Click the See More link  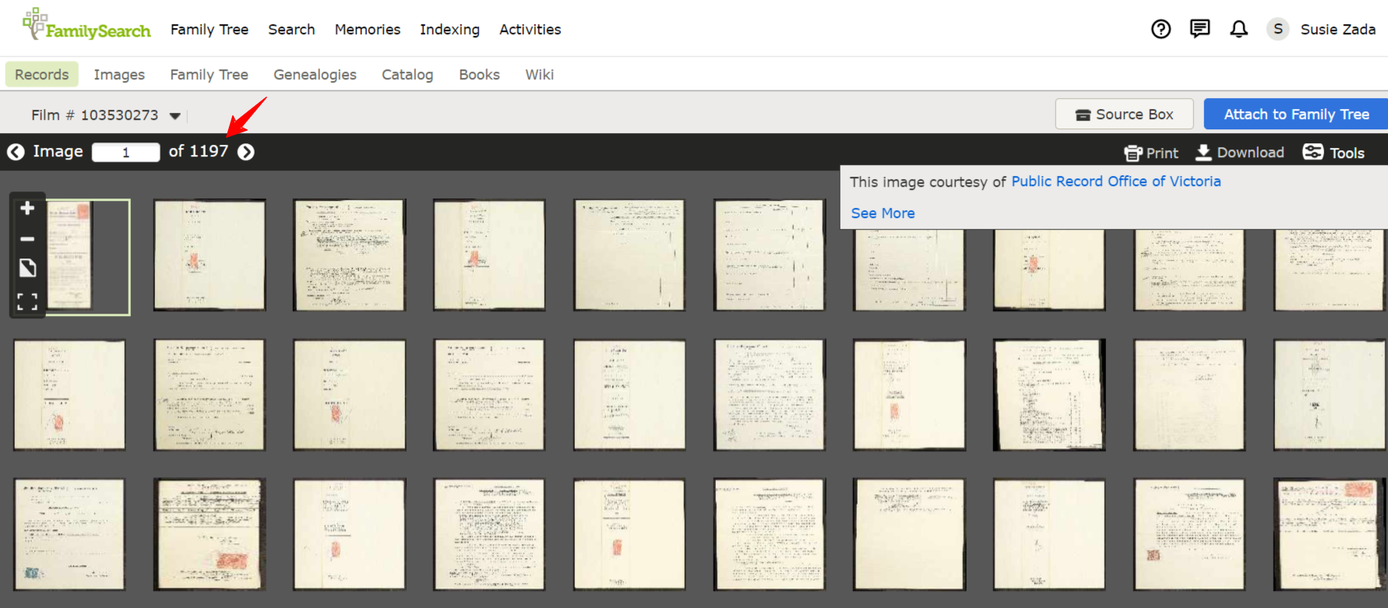(x=882, y=213)
